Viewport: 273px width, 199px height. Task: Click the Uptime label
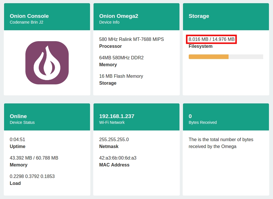17,146
